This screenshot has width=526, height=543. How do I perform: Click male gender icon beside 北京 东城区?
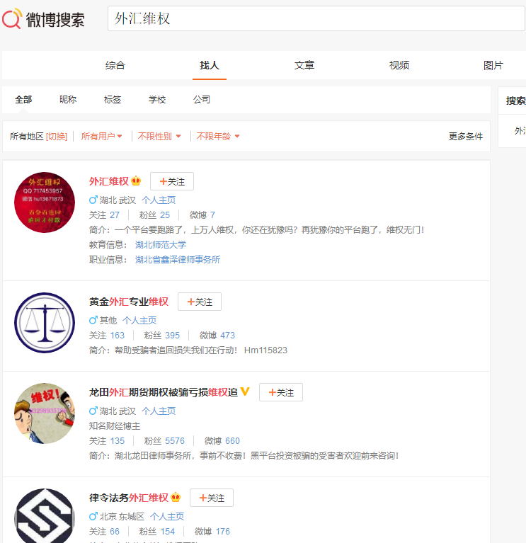[x=93, y=516]
